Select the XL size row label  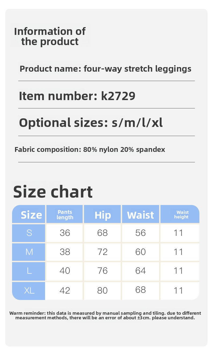(x=29, y=290)
